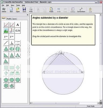Open the Connections tool
The height and width of the screenshot is (108, 103).
coord(81,10)
